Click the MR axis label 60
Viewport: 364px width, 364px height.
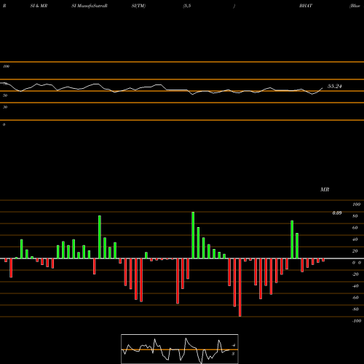coord(355,228)
